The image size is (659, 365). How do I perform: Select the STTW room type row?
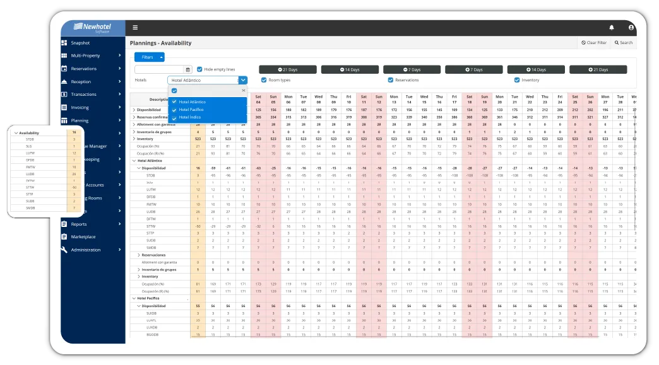point(151,226)
